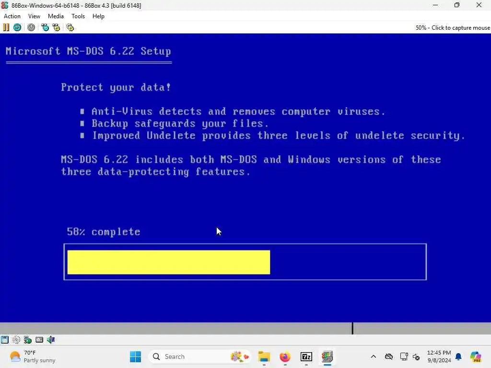
Task: Open Firefox from the taskbar
Action: [285, 356]
